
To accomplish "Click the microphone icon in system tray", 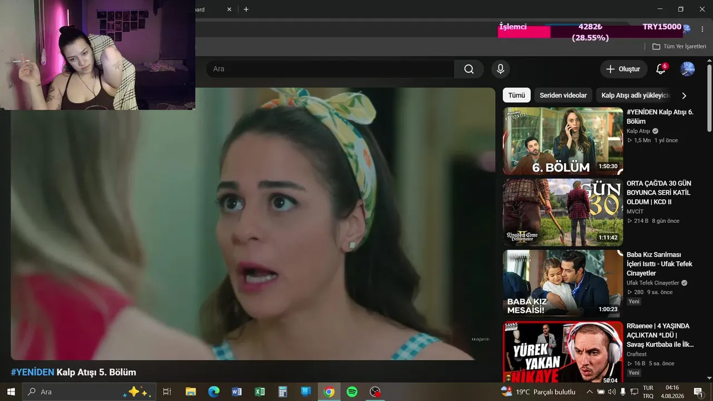I will (623, 392).
